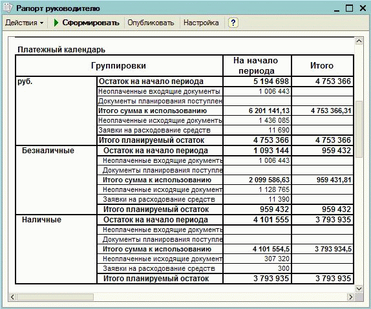Open help with the question mark icon
This screenshot has height=309, width=371.
233,23
